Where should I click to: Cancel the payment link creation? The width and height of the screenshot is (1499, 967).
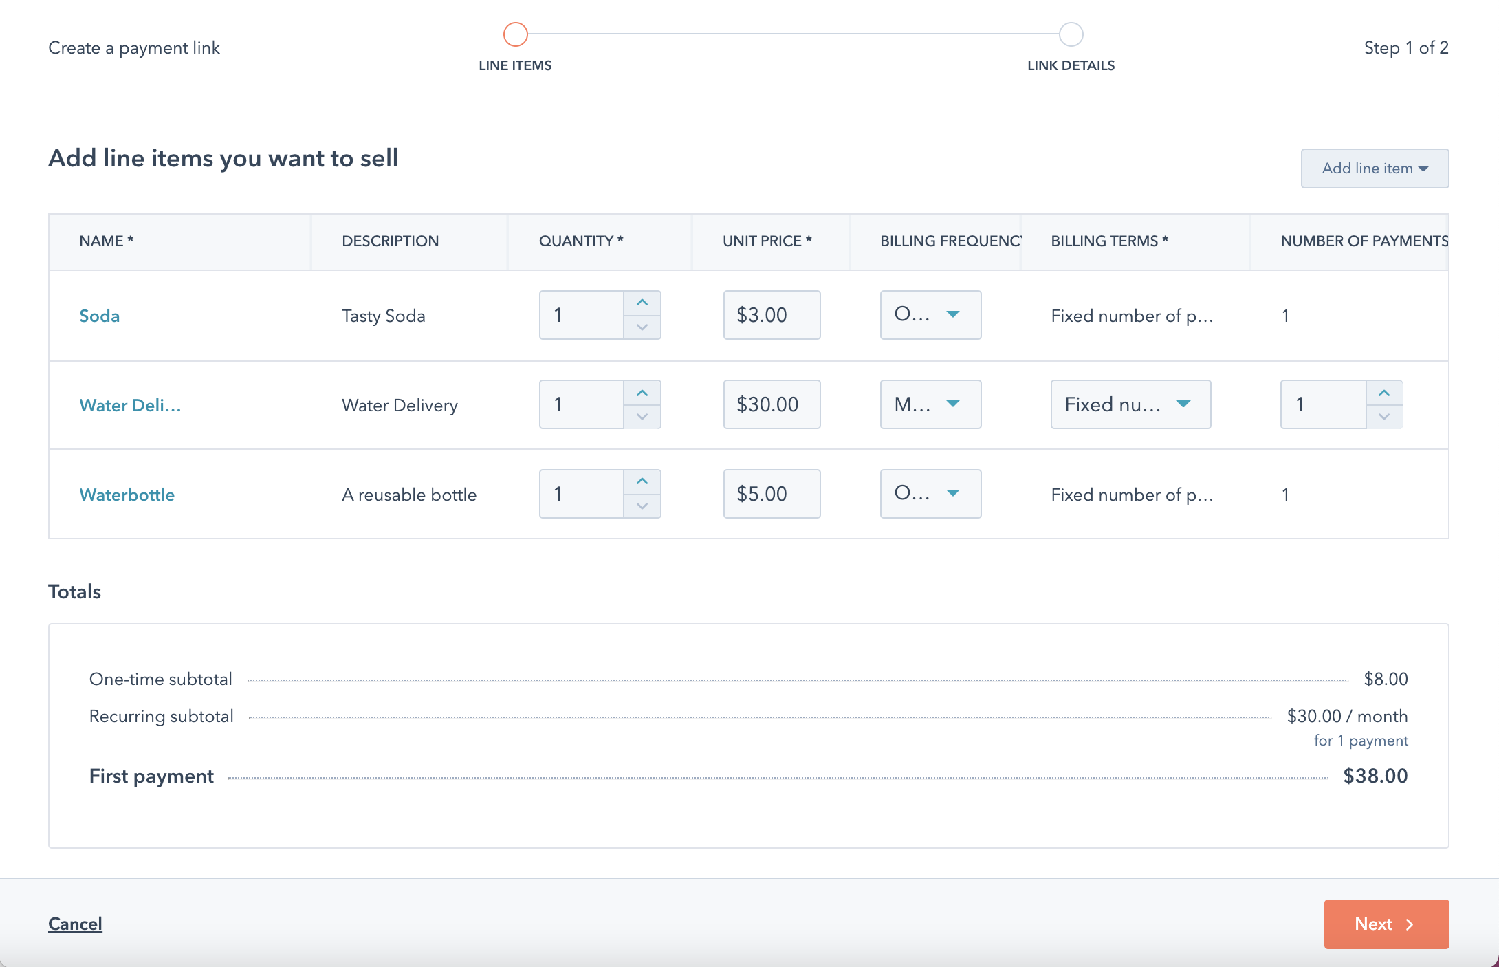pos(75,924)
